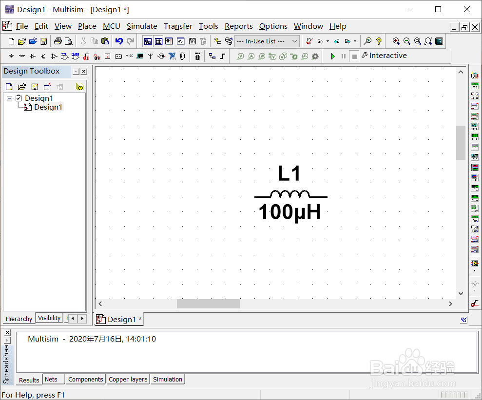
Task: Click the Interactive analysis button
Action: click(x=384, y=56)
